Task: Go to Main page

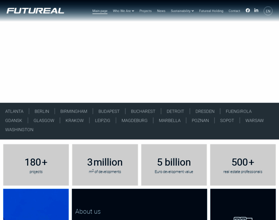Action: pos(100,11)
